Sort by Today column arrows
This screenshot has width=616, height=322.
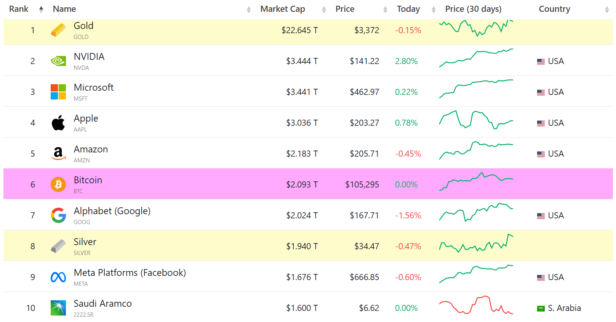(434, 10)
